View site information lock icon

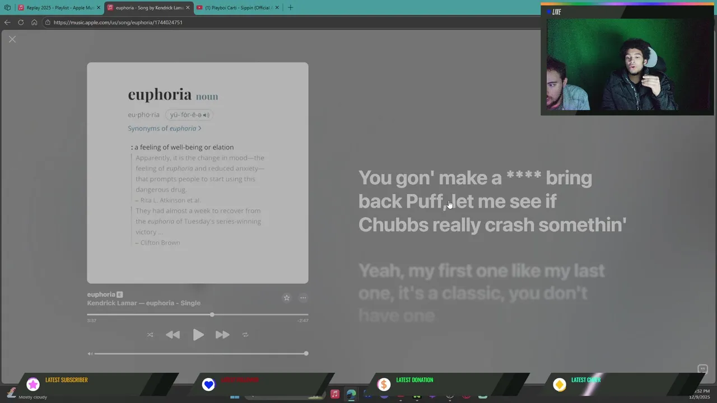pyautogui.click(x=48, y=22)
